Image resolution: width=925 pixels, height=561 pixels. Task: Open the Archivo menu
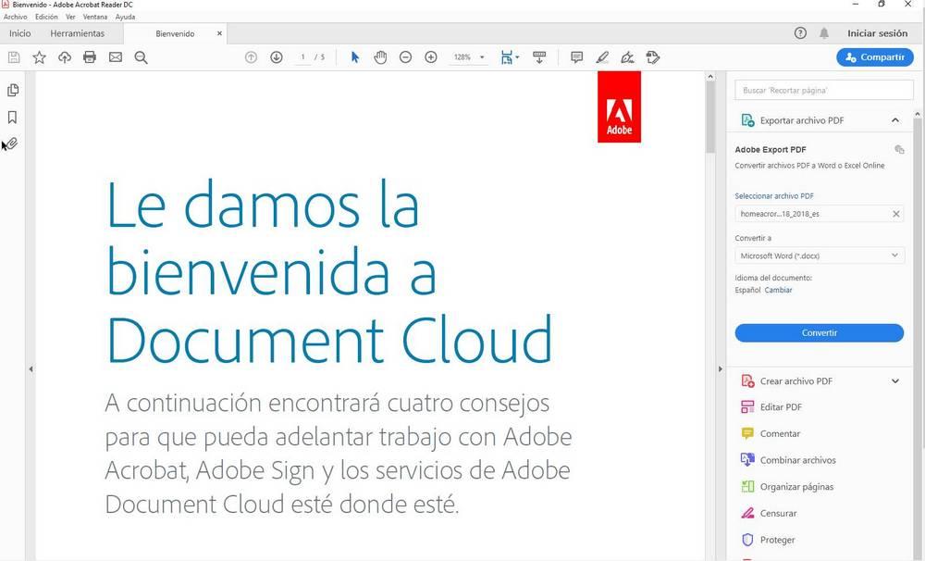tap(16, 17)
